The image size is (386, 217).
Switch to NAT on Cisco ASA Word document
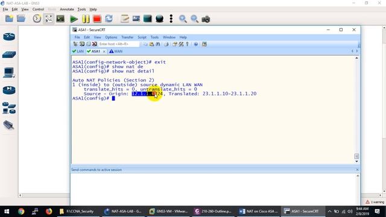[x=258, y=212]
